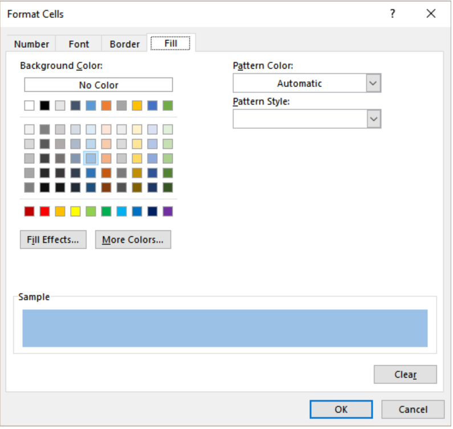The height and width of the screenshot is (429, 453).
Task: Open the Pattern Color dropdown arrow
Action: tap(373, 84)
